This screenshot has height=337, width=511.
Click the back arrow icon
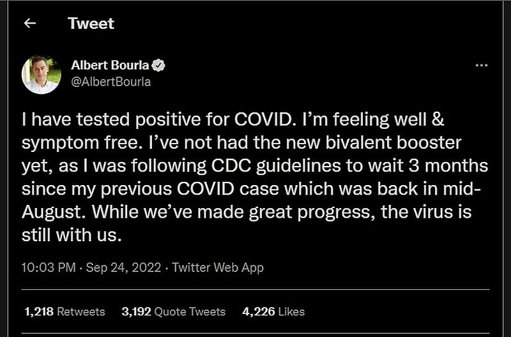pyautogui.click(x=29, y=24)
